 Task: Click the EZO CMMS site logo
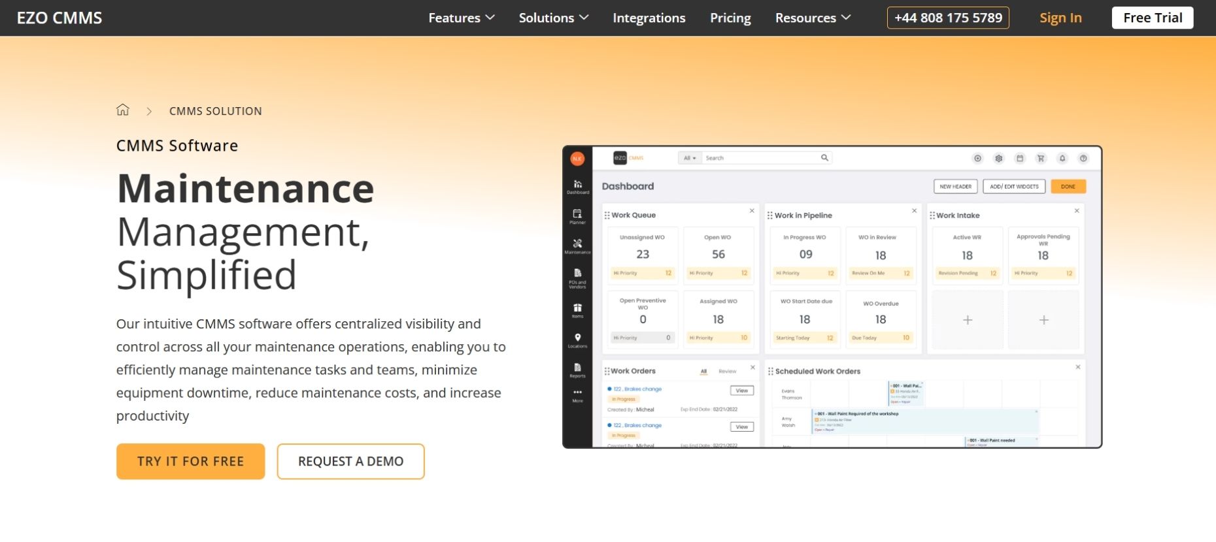tap(59, 18)
